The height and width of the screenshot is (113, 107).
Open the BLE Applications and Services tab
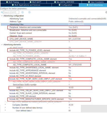pos(26,5)
